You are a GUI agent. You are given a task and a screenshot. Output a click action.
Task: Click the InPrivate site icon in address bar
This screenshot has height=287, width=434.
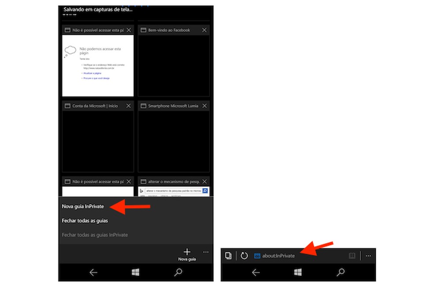257,255
